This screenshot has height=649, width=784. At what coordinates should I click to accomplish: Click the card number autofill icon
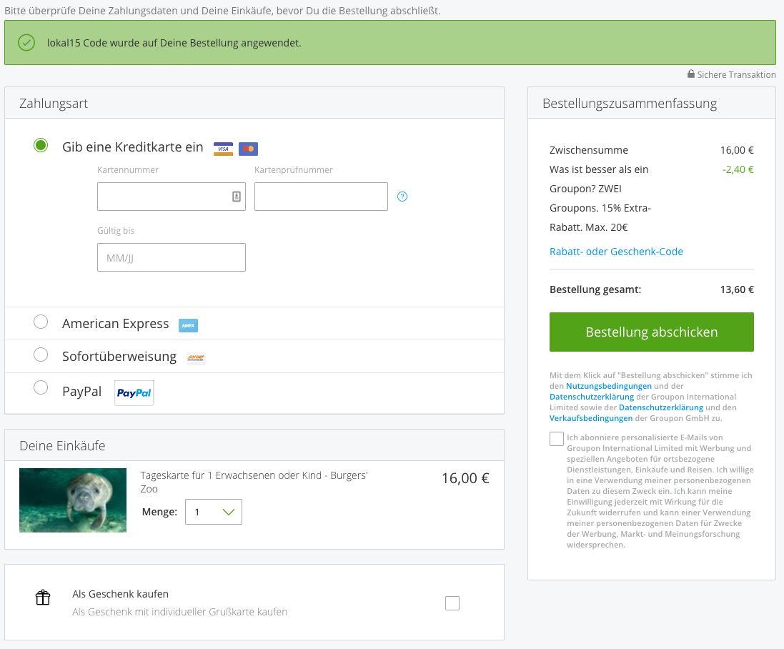pyautogui.click(x=237, y=197)
